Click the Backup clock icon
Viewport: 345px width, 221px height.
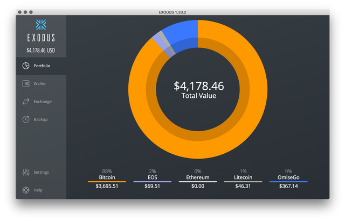tap(26, 119)
